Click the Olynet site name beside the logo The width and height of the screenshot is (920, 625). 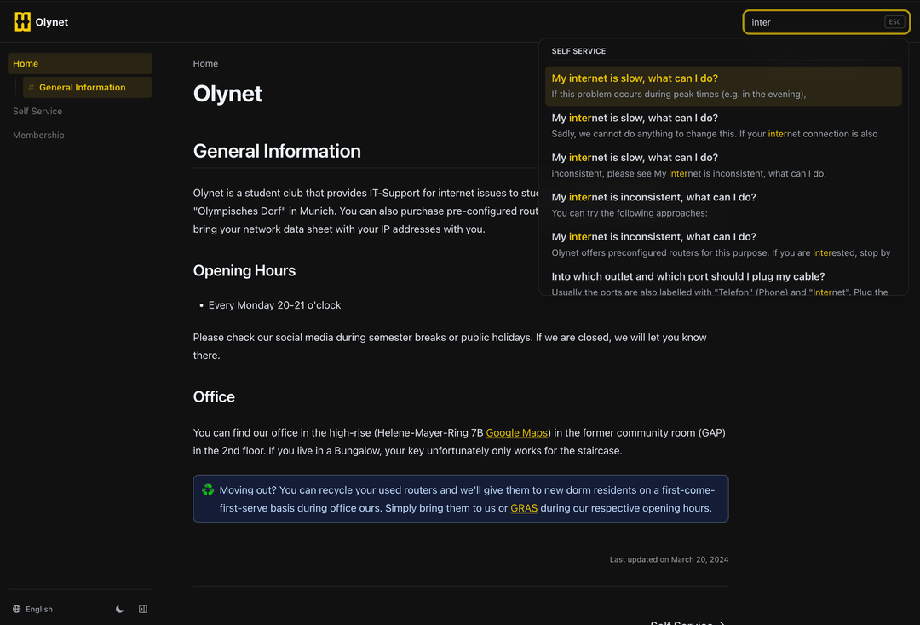(x=52, y=22)
